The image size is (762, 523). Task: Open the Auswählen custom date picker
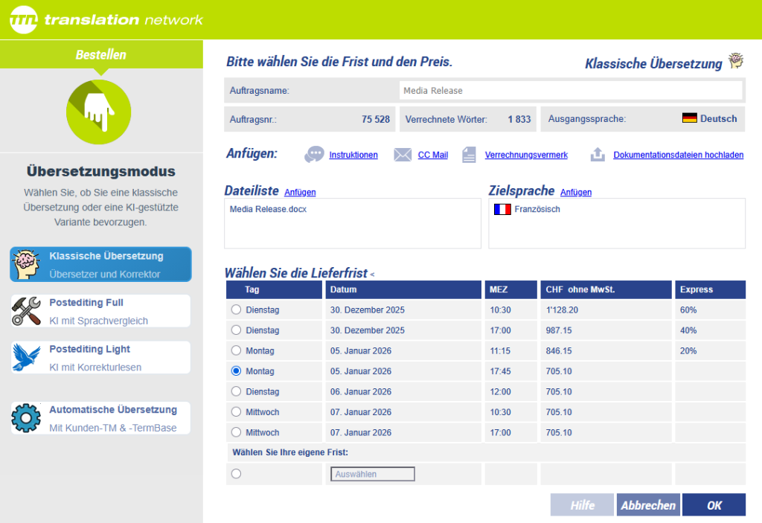pyautogui.click(x=372, y=474)
